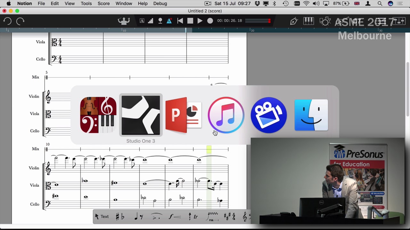Stop playback

click(190, 21)
